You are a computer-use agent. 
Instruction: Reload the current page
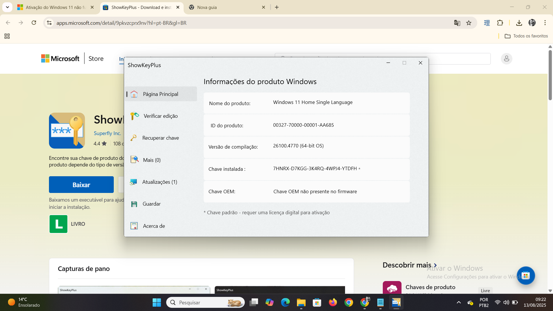coord(34,23)
